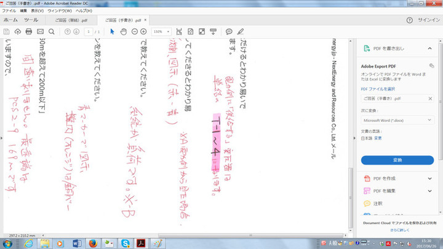Image resolution: width=443 pixels, height=249 pixels.
Task: Open the comment speech bubble tool
Action: click(x=229, y=31)
